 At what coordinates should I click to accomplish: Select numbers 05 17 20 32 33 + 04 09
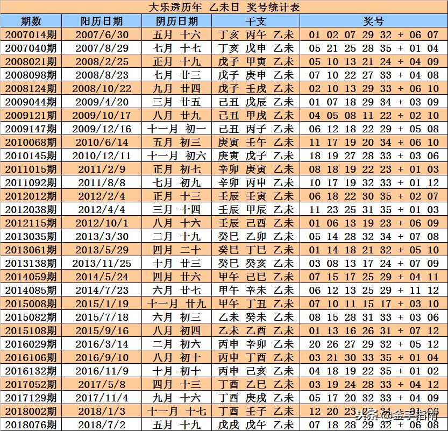click(x=374, y=398)
